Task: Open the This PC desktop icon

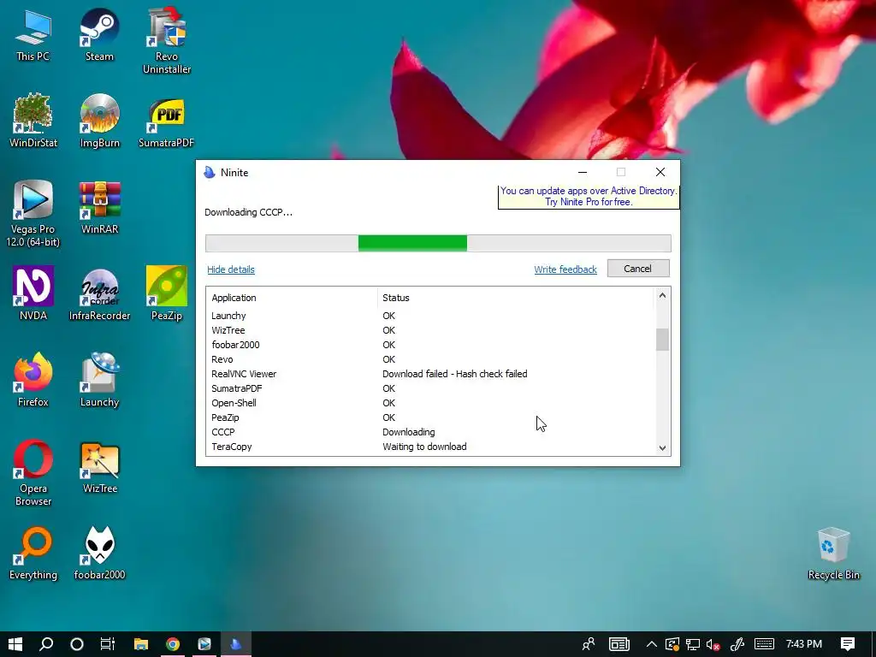Action: coord(33,36)
